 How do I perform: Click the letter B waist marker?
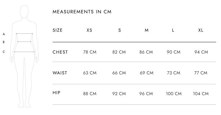pyautogui.click(x=4, y=42)
